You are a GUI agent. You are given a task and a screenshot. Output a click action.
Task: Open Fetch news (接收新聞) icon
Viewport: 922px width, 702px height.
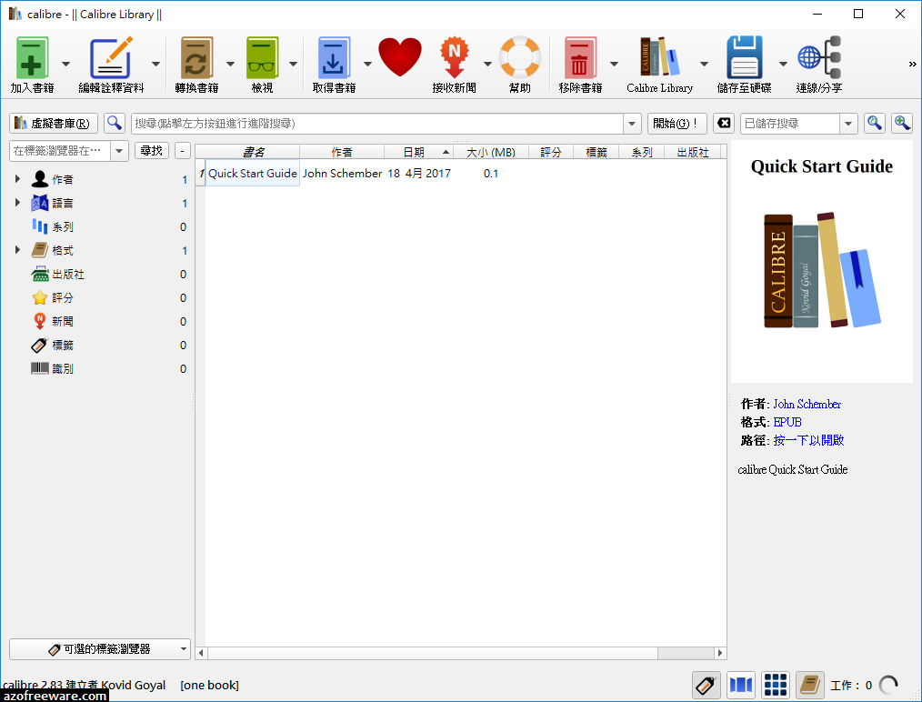pos(454,57)
